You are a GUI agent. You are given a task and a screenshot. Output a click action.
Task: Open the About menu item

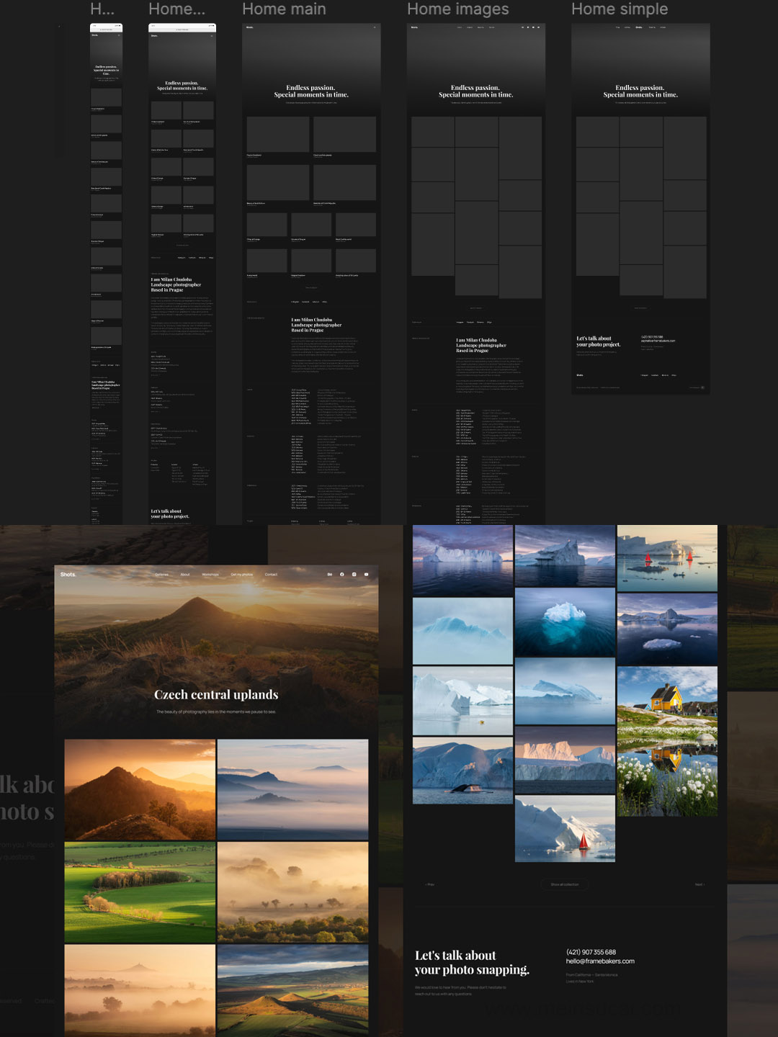tap(185, 575)
